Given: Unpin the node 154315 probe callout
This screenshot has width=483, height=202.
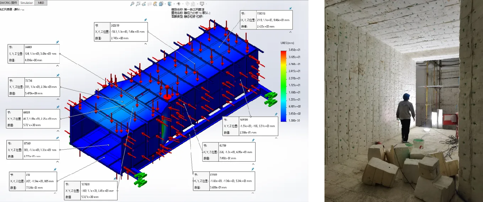Looking at the screenshot, I should (x=290, y=9).
